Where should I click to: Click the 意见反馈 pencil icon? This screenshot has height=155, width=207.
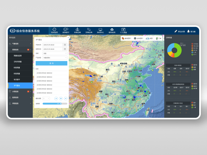click(x=176, y=31)
